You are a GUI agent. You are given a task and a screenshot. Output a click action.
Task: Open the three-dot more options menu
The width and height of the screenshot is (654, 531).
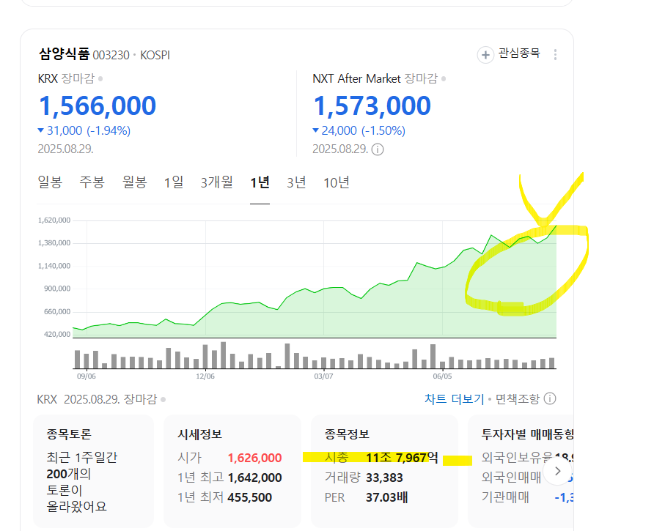point(555,55)
